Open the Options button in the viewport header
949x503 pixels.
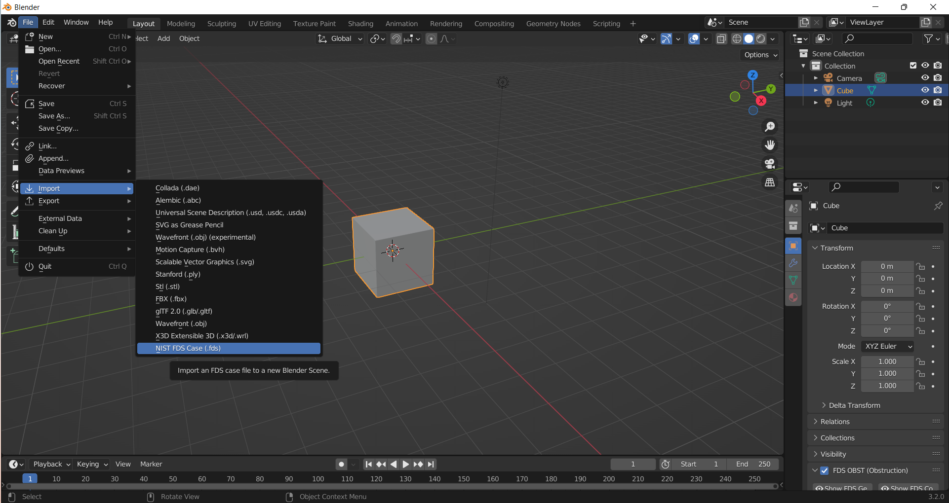coord(759,55)
